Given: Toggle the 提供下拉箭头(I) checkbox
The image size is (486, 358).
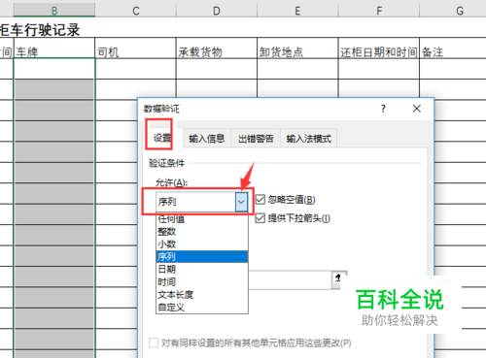Looking at the screenshot, I should click(x=260, y=218).
